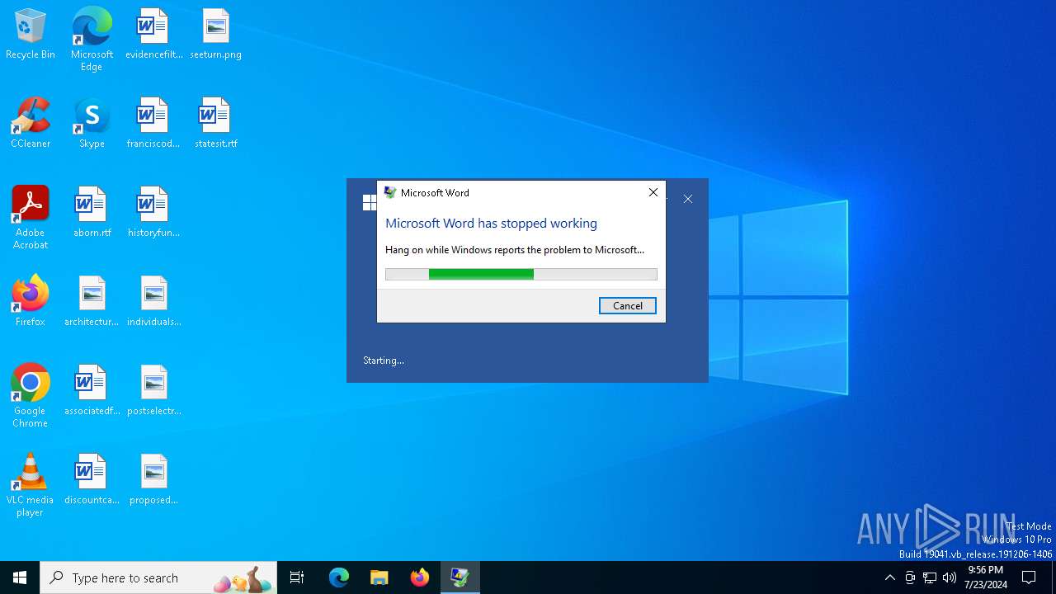The height and width of the screenshot is (594, 1056).
Task: Open Task View from the taskbar
Action: pyautogui.click(x=297, y=577)
